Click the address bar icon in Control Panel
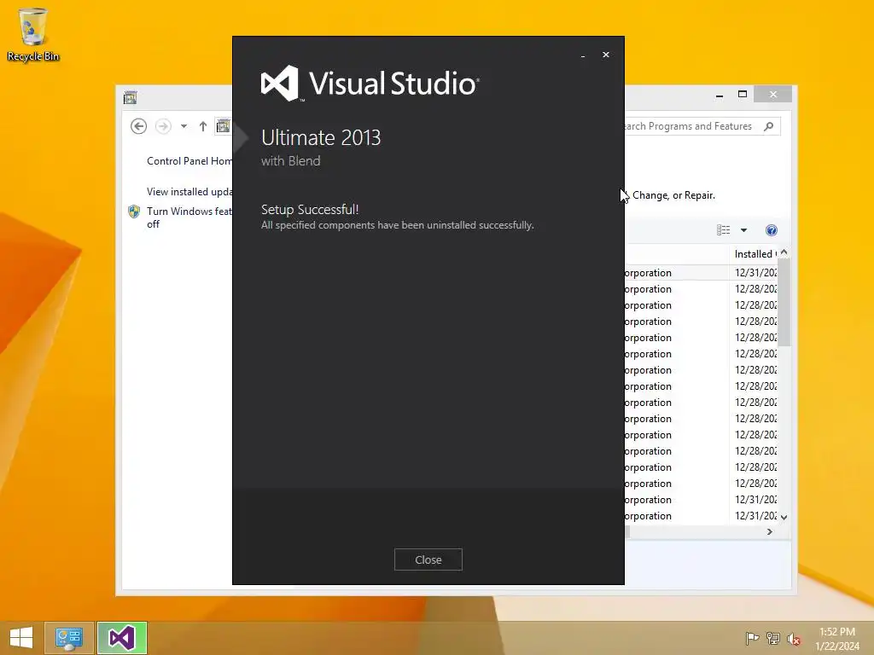The width and height of the screenshot is (874, 655). point(223,126)
